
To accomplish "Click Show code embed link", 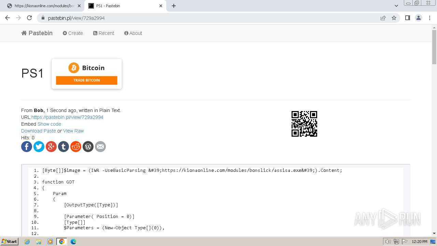I will (x=49, y=124).
